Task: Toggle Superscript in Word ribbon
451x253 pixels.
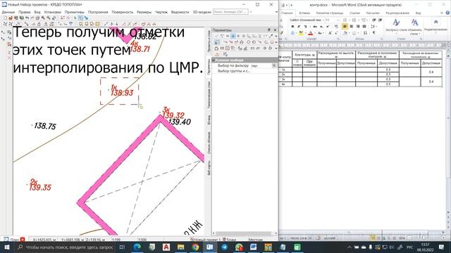Action: click(328, 27)
